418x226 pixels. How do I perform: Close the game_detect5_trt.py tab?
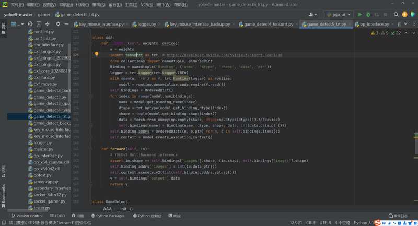(x=350, y=24)
